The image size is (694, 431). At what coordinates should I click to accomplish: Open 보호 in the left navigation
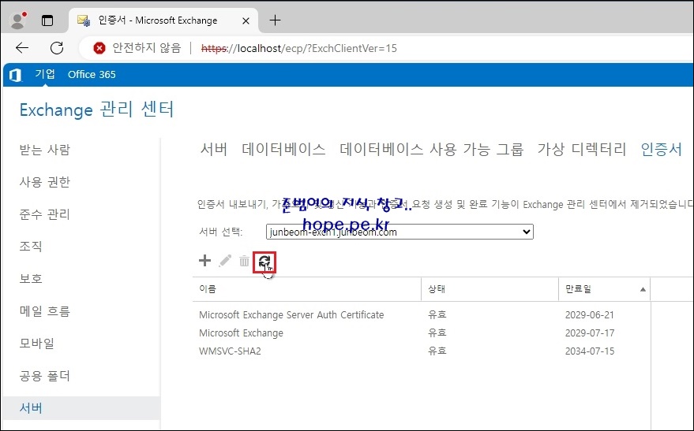click(31, 279)
